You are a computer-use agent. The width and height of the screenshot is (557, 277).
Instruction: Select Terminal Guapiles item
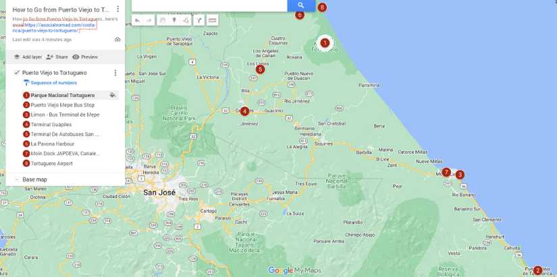(51, 125)
